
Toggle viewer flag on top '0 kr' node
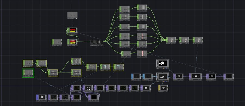[x=76, y=18]
